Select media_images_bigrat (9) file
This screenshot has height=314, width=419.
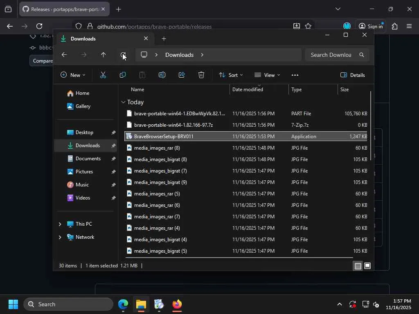coord(246,182)
